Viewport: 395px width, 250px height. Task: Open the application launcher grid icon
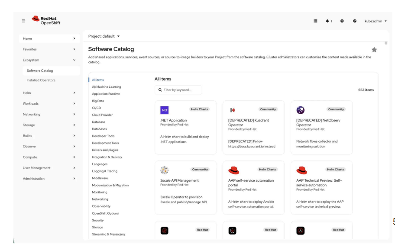click(x=315, y=21)
